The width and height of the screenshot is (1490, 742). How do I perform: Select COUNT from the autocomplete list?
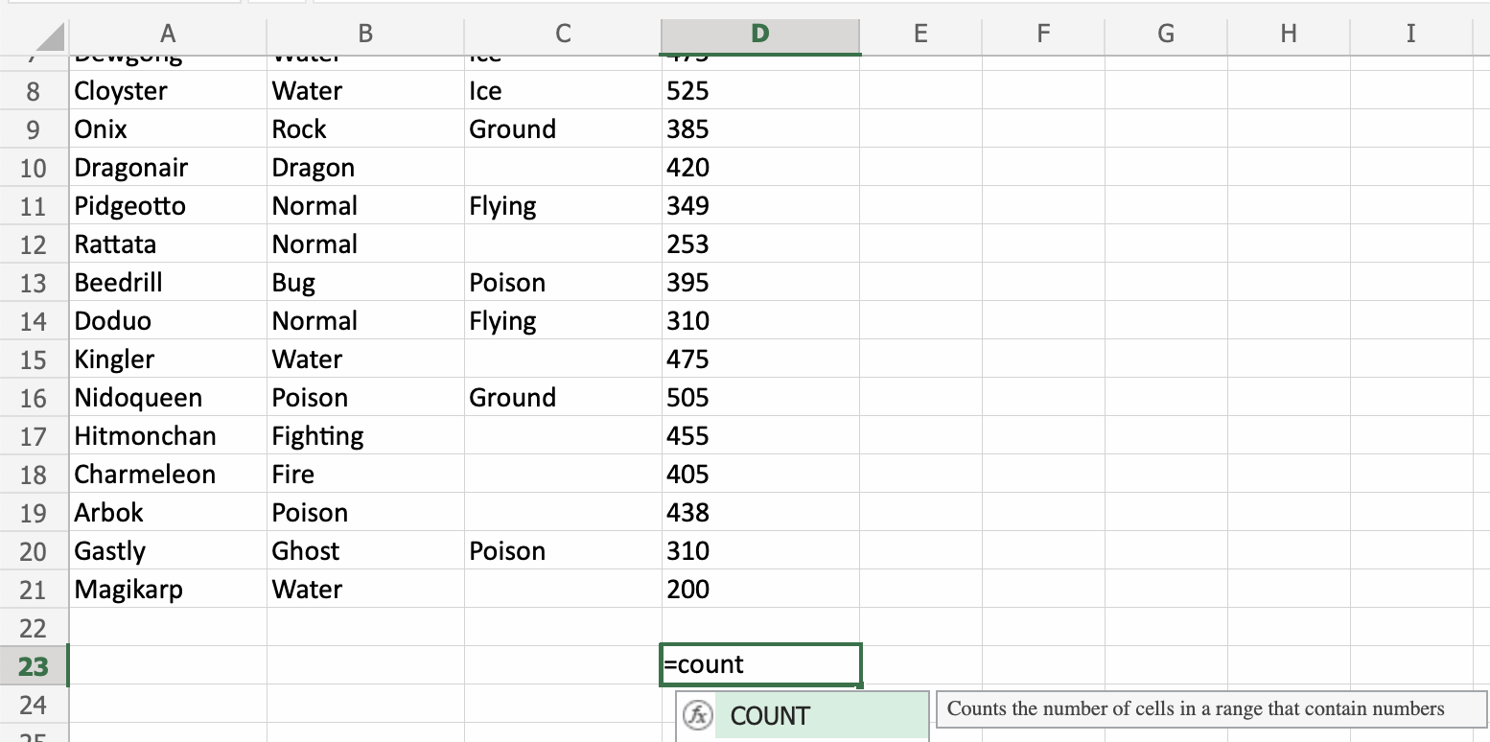[x=770, y=716]
